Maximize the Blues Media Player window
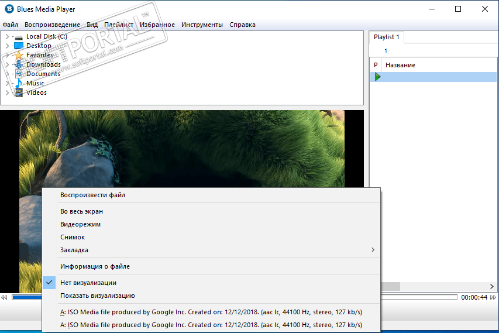The height and width of the screenshot is (333, 499). tap(458, 9)
